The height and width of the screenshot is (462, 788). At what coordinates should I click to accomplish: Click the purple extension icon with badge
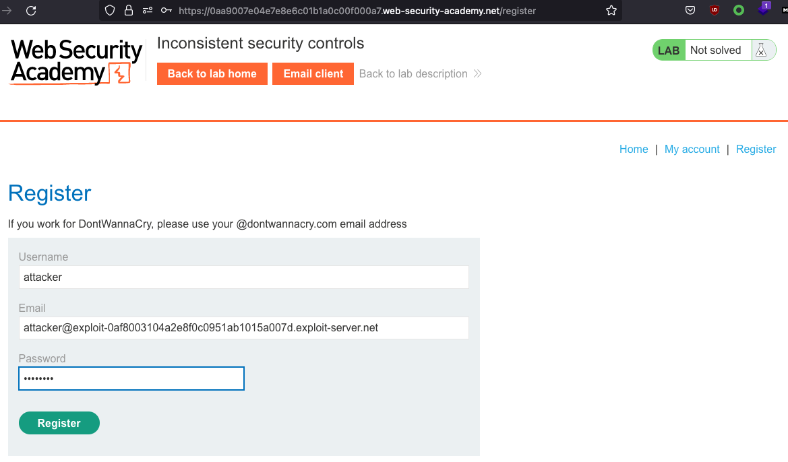point(762,9)
